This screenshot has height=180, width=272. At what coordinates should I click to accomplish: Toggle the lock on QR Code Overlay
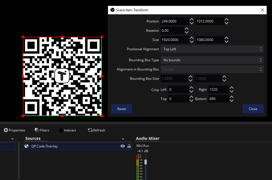point(129,146)
